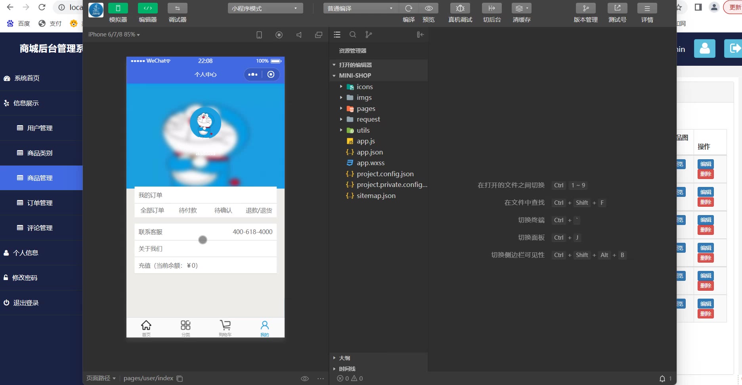Viewport: 742px width, 385px height.
Task: Select the 退款/退货 orders tab
Action: 259,210
